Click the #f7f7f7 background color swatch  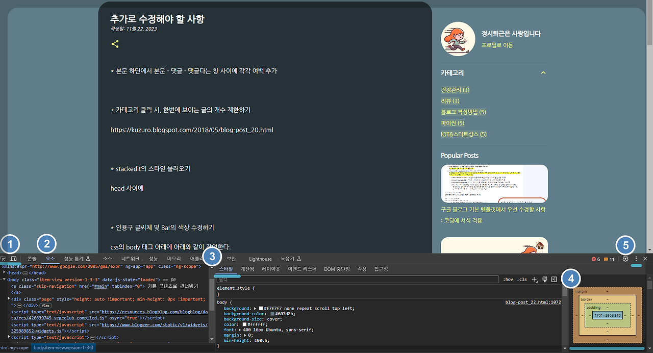point(261,309)
